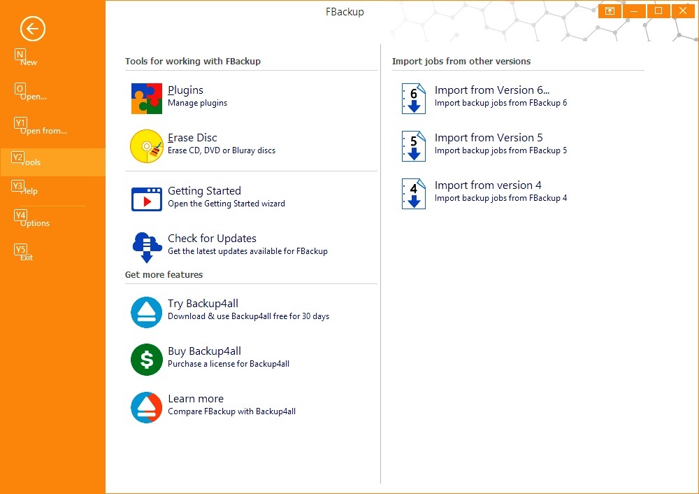Click 'Compare FBackup with Backup4all' text

(x=232, y=412)
